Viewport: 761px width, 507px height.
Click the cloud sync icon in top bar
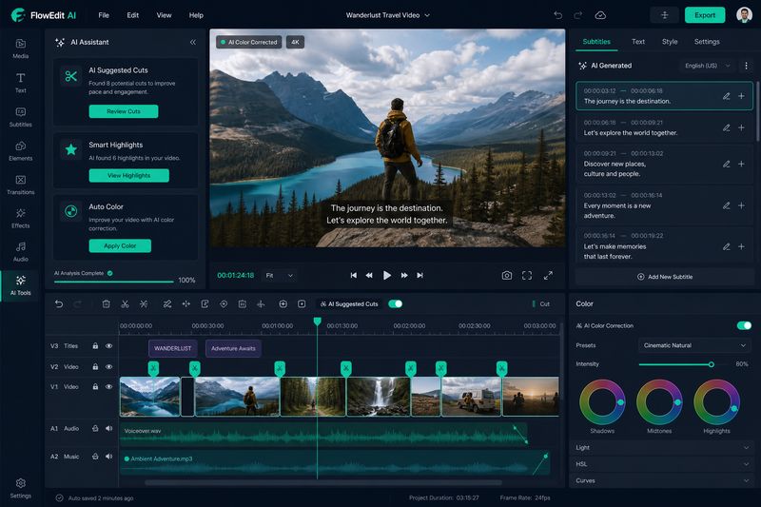coord(600,15)
